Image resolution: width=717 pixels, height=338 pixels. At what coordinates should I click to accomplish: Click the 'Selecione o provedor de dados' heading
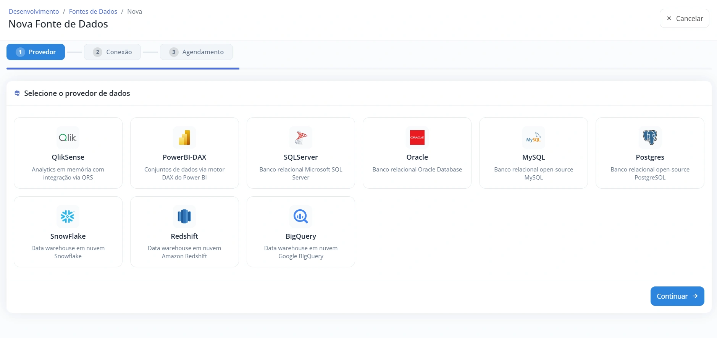[x=77, y=93]
